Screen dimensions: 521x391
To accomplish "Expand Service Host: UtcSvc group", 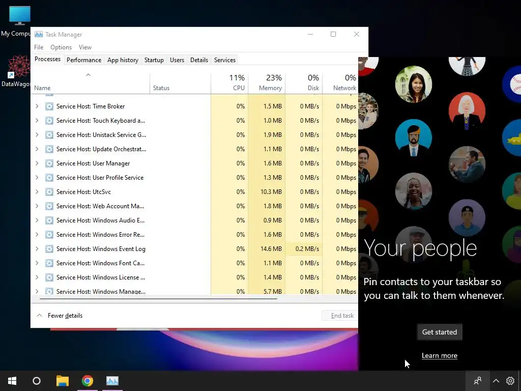I will [x=37, y=192].
